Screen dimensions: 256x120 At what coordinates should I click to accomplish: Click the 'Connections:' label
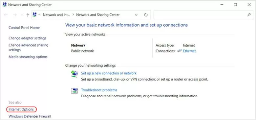[x=165, y=51]
